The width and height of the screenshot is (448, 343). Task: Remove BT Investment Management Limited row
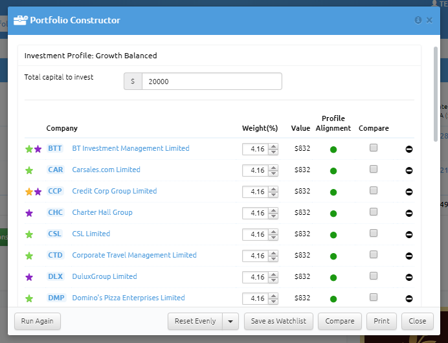pyautogui.click(x=409, y=149)
